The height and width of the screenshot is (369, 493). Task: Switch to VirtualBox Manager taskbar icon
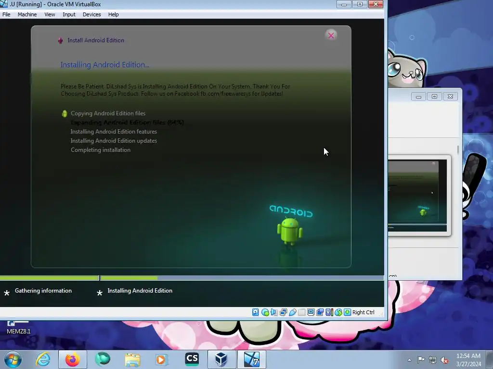[x=221, y=359]
